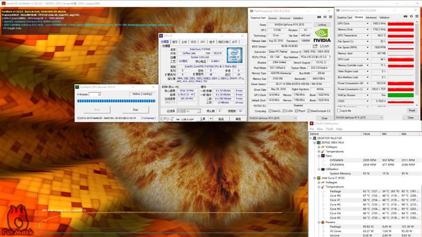Toggle the UEFI checkbox in GPU-Z
This screenshot has height=237, width=422.
[323, 46]
